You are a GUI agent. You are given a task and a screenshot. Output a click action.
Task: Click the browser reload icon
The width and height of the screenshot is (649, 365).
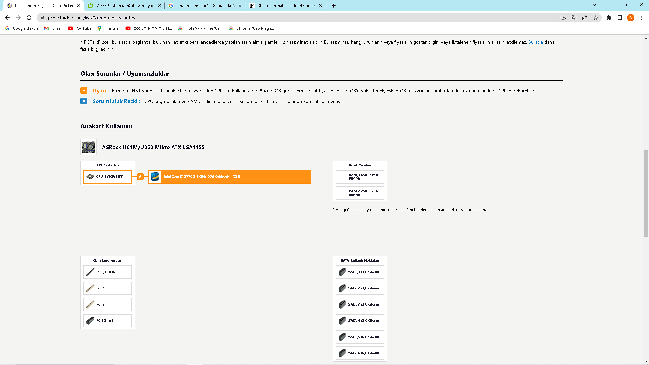pyautogui.click(x=29, y=18)
